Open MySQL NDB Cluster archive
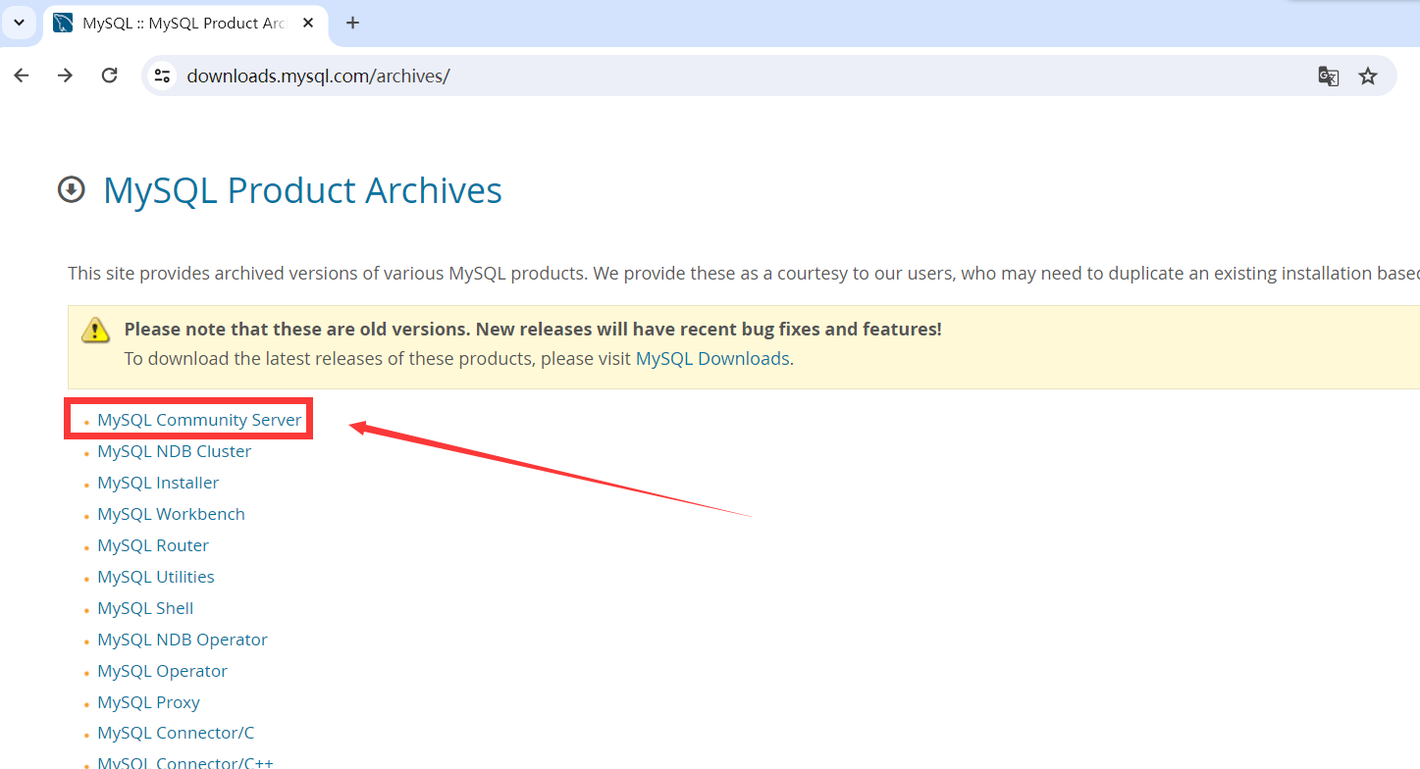 tap(174, 451)
